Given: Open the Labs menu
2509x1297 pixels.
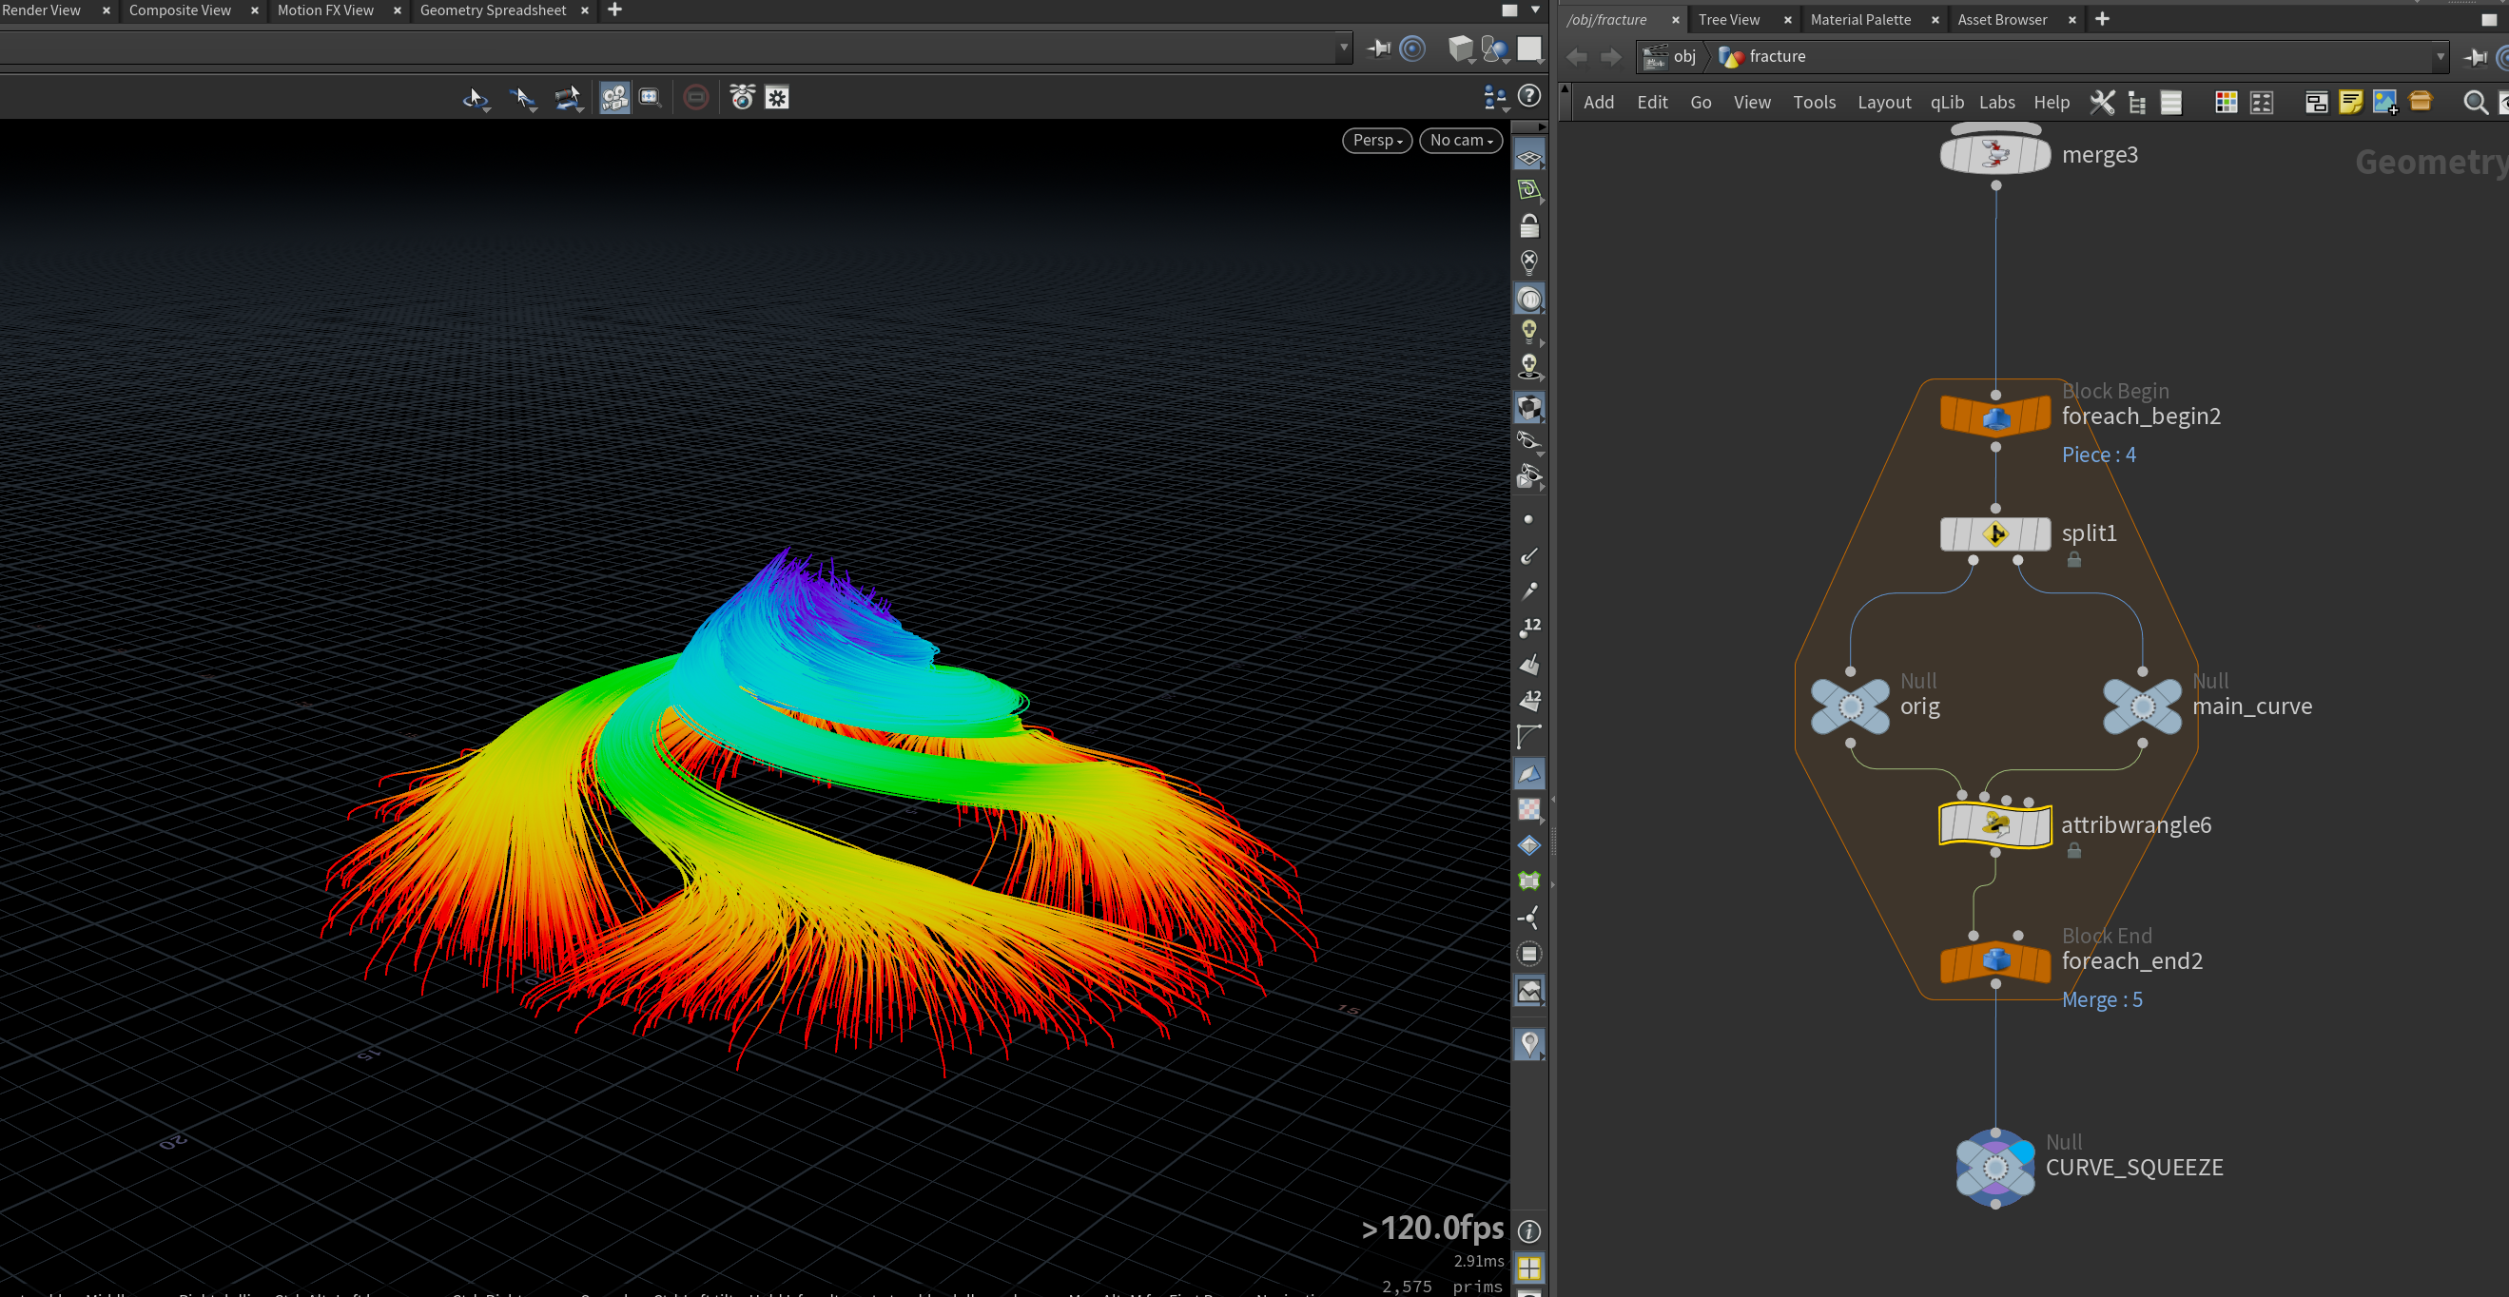Looking at the screenshot, I should click(x=1996, y=103).
